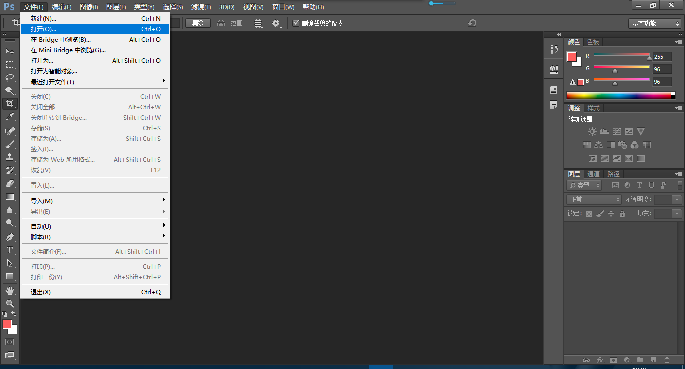This screenshot has height=369, width=685.
Task: Toggle lock all padlock icon
Action: 622,214
